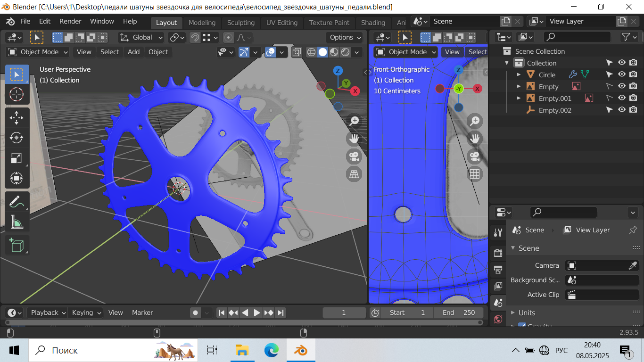
Task: Click the Options button in viewport header
Action: pyautogui.click(x=345, y=38)
